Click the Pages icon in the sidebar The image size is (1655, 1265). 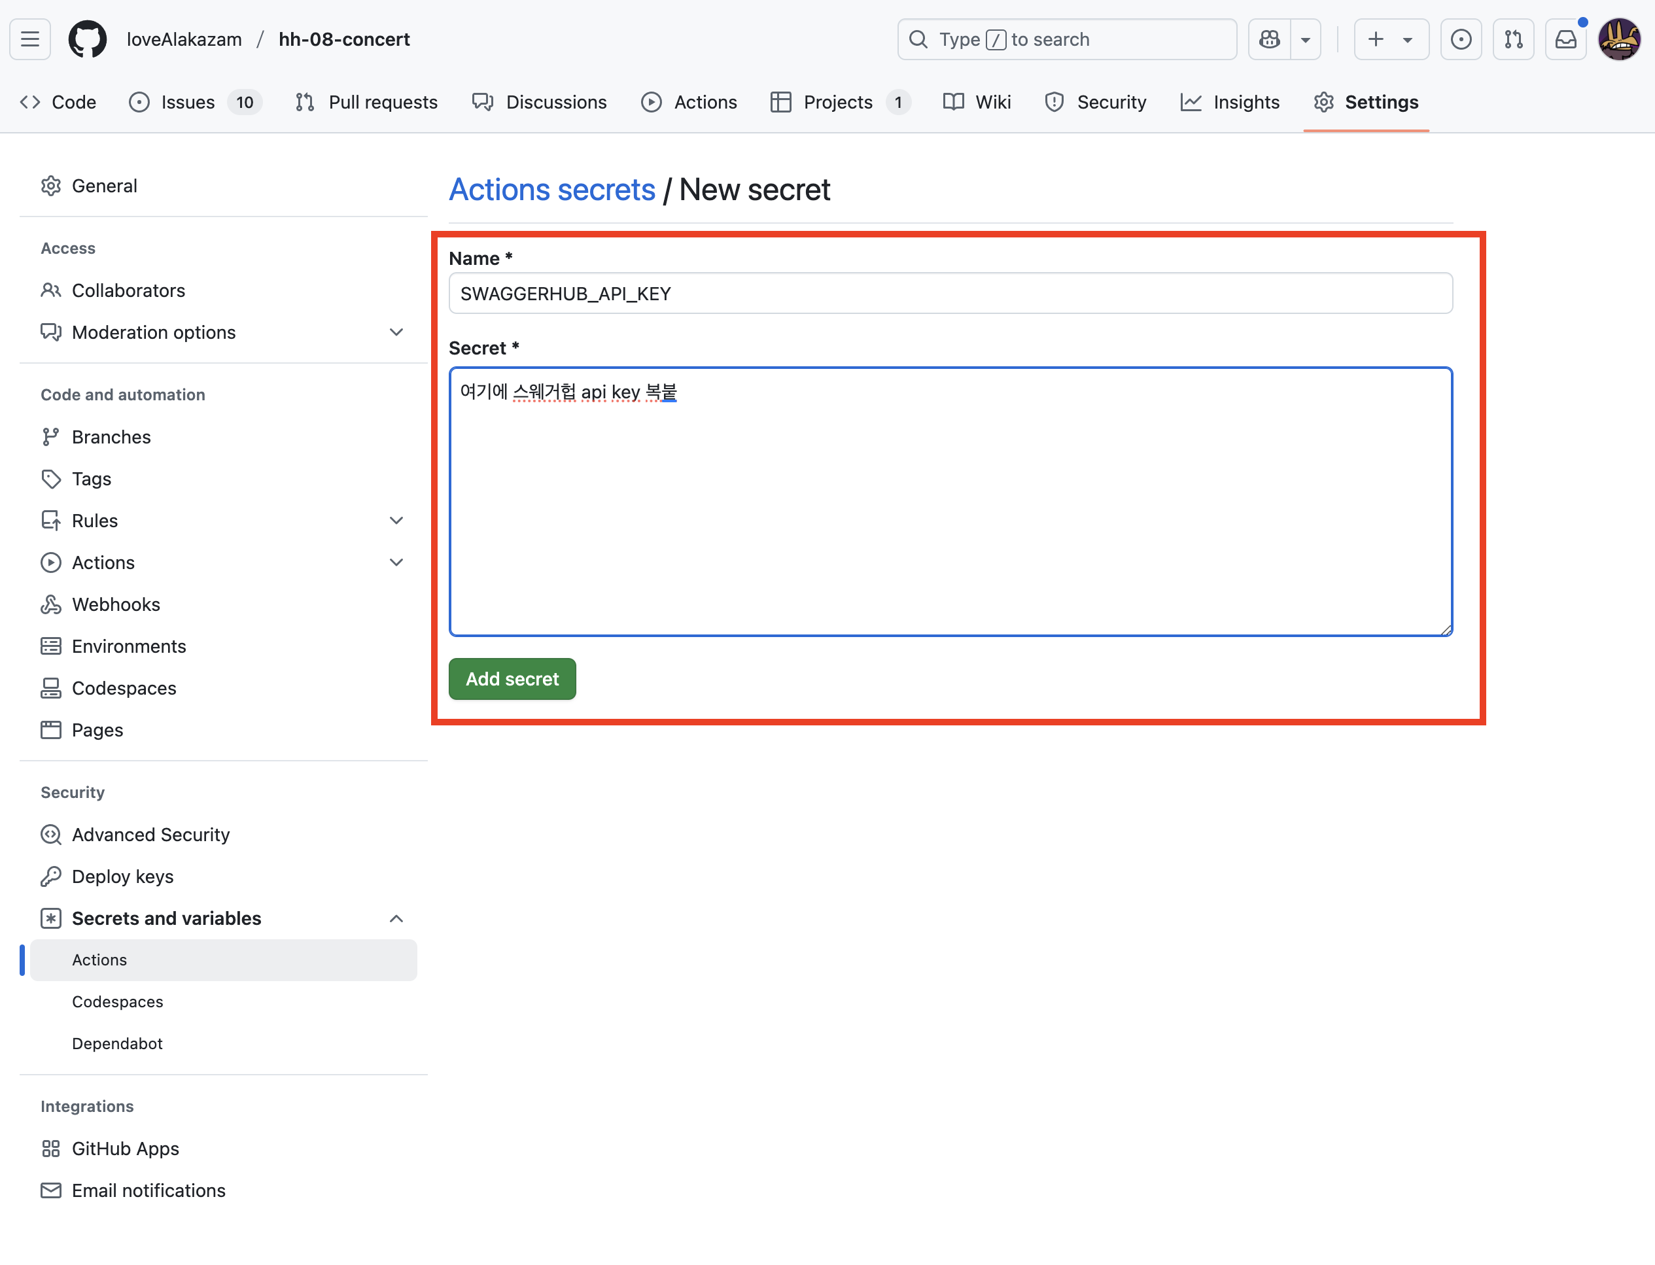point(51,731)
